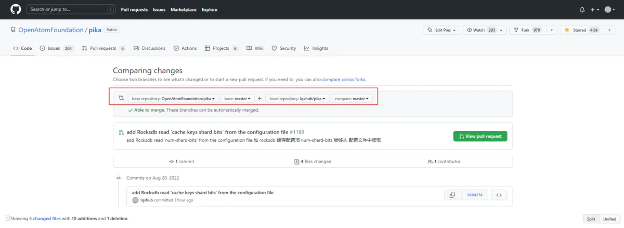Select the Unified diff view
Screen dimensions: 624x228
click(x=609, y=219)
